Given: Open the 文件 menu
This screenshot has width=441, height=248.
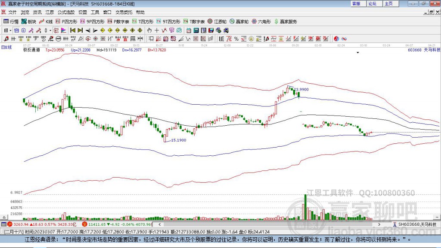Looking at the screenshot, I should pyautogui.click(x=12, y=12).
